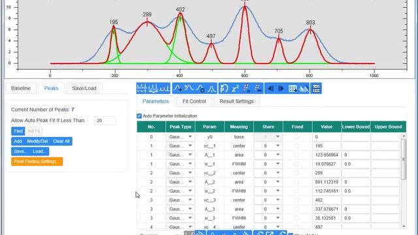Image resolution: width=418 pixels, height=235 pixels.
Task: Open the Save/Load tab
Action: pyautogui.click(x=84, y=89)
